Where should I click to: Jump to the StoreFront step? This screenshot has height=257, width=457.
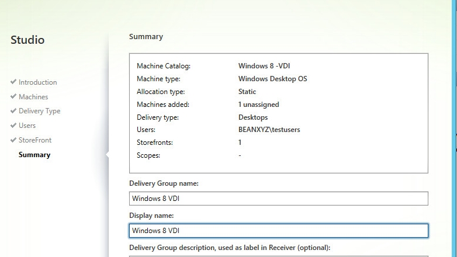(x=35, y=140)
